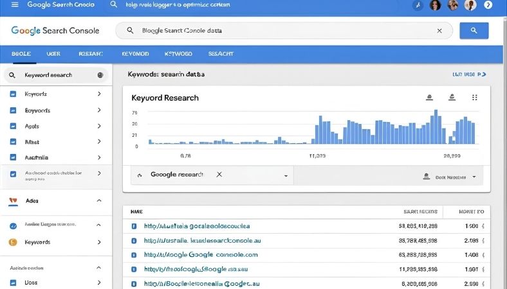Switch to the KEYONOD tab
Image resolution: width=507 pixels, height=289 pixels.
(135, 54)
